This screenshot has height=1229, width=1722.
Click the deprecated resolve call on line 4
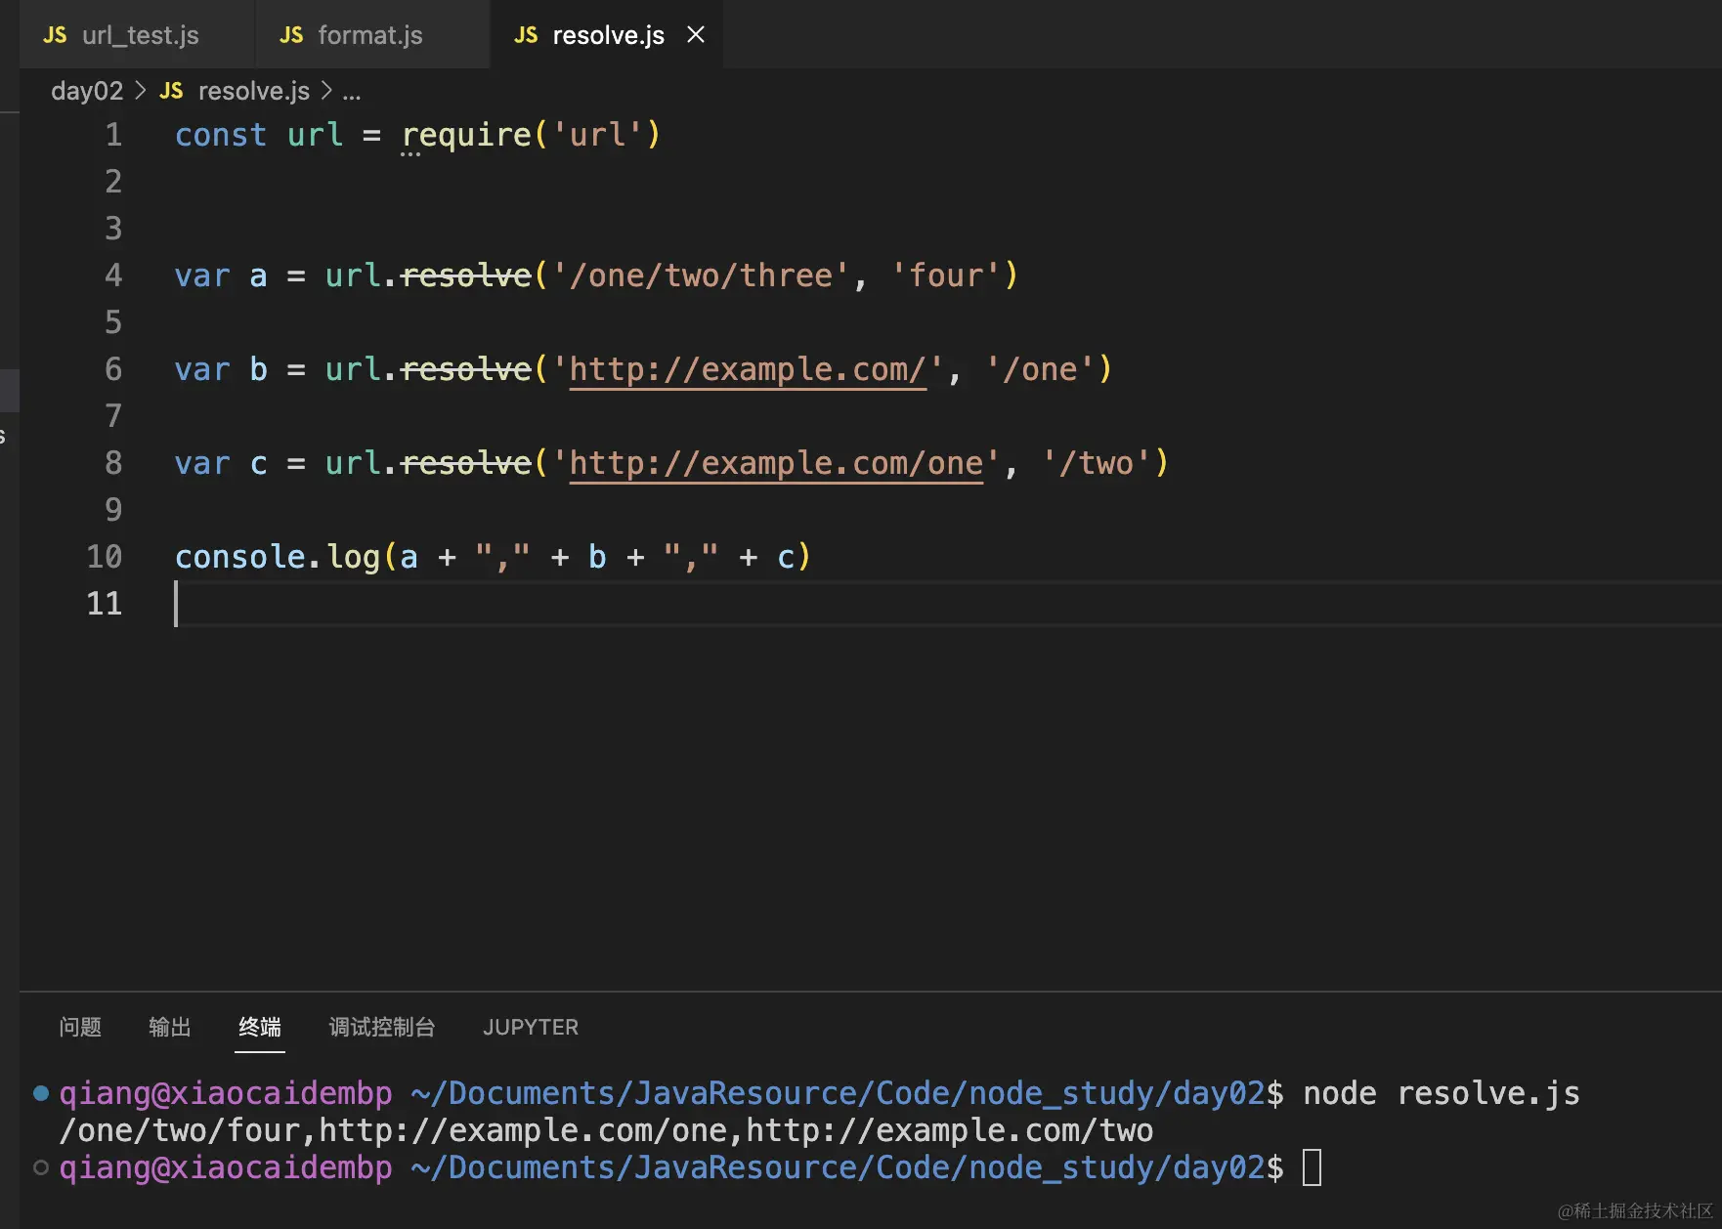(x=467, y=275)
